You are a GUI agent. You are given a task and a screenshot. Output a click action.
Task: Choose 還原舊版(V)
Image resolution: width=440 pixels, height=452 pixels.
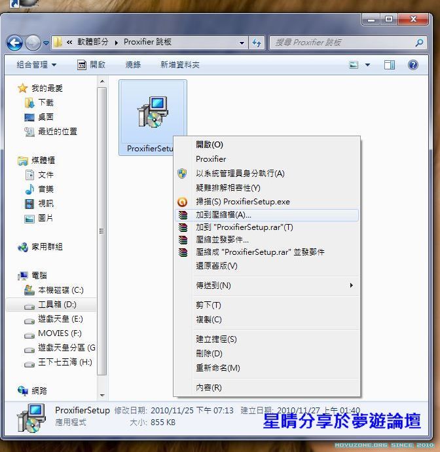pos(267,265)
